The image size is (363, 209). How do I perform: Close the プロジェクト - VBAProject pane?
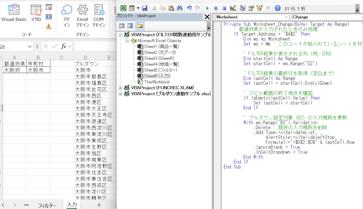coord(207,17)
